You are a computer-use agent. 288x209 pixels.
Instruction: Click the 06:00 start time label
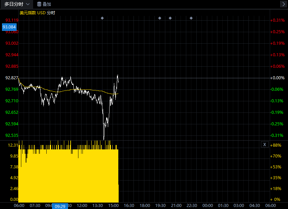[19, 206]
